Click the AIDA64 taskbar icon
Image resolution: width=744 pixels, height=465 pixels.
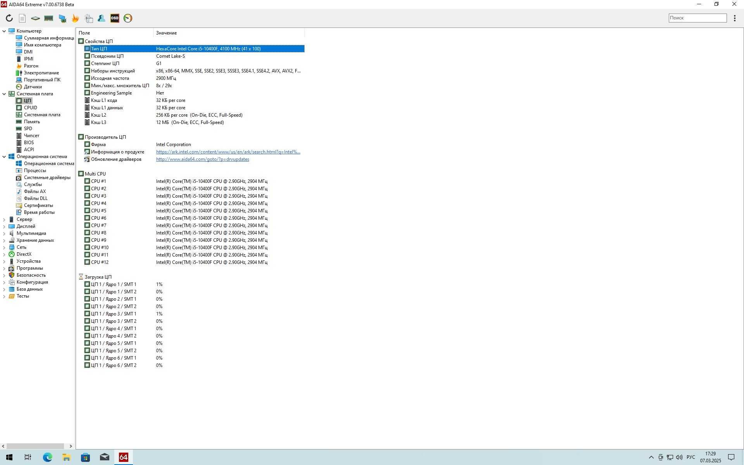pos(123,457)
